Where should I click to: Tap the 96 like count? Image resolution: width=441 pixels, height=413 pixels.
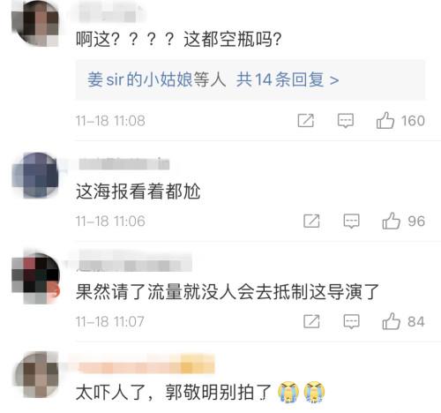(416, 221)
